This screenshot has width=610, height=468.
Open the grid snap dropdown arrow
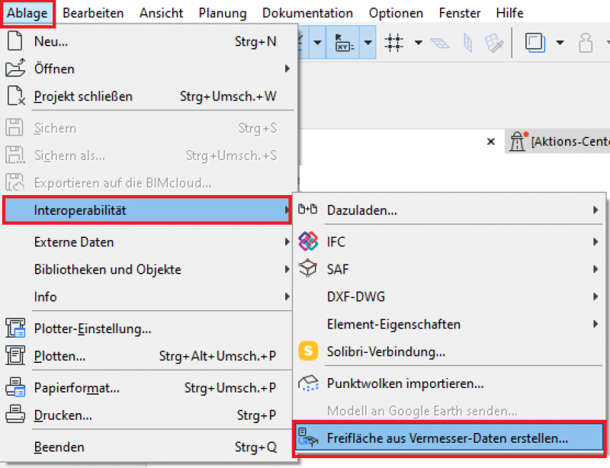coord(418,43)
